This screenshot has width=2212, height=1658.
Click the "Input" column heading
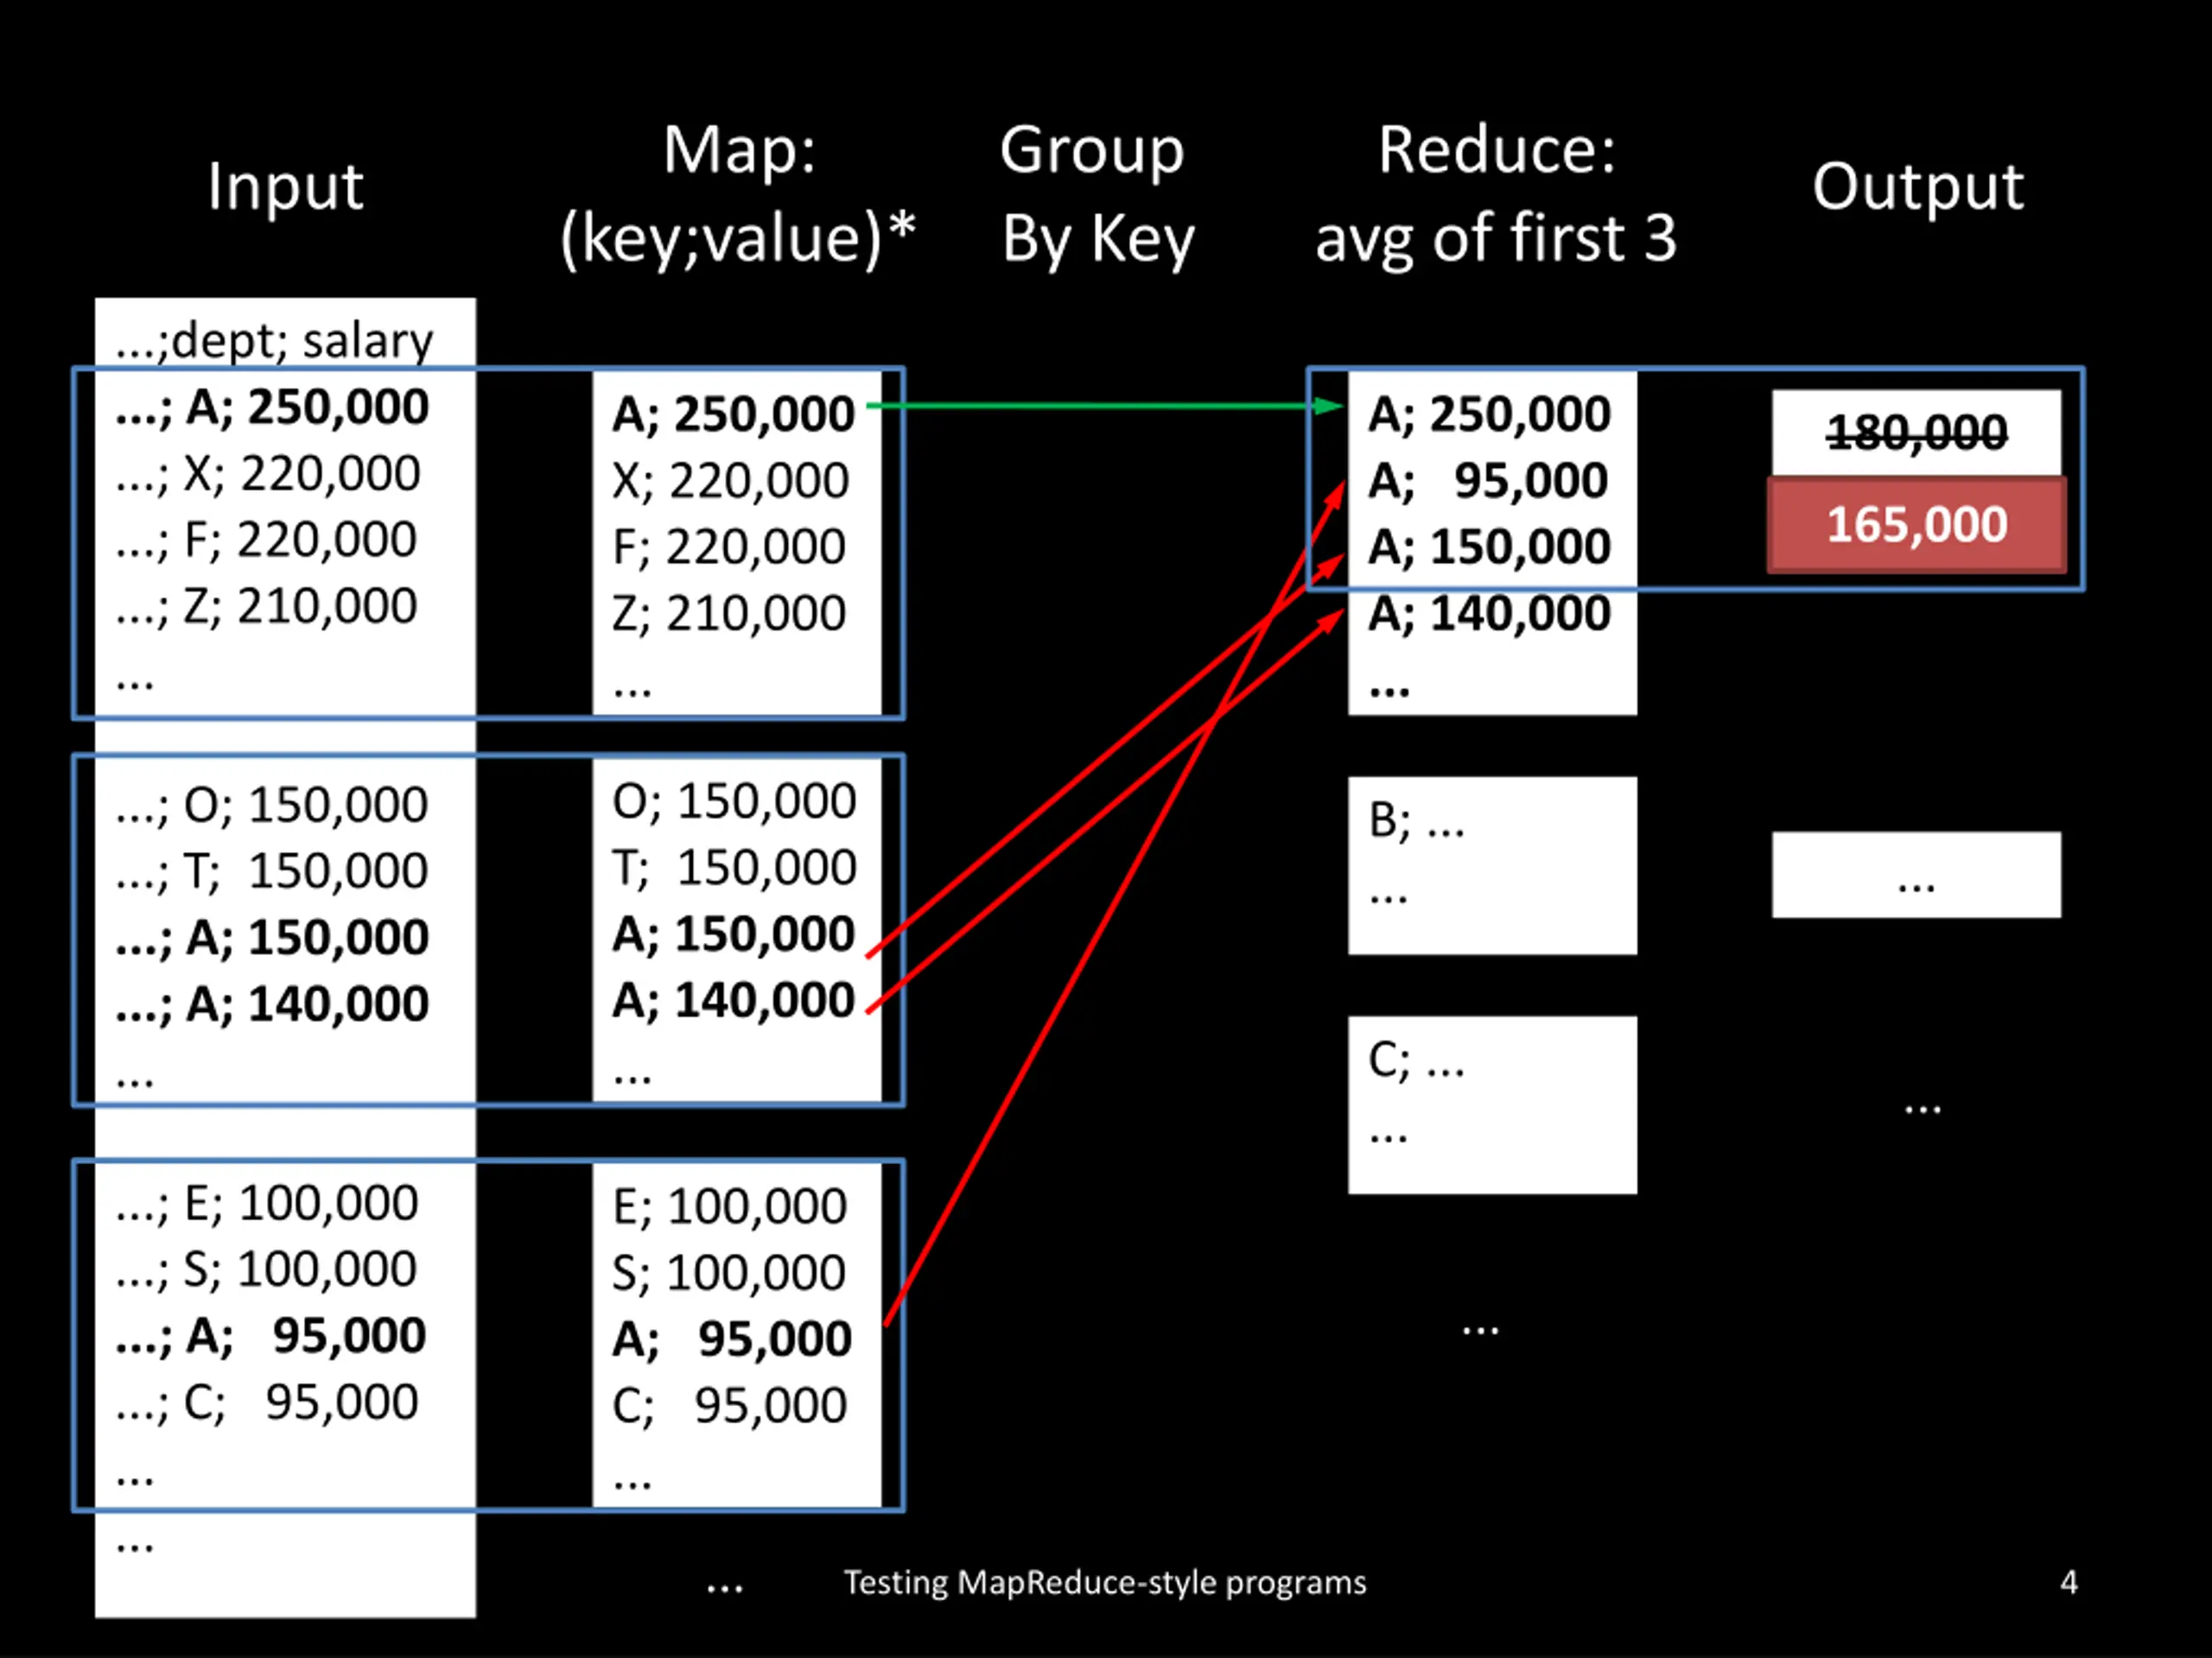[285, 187]
